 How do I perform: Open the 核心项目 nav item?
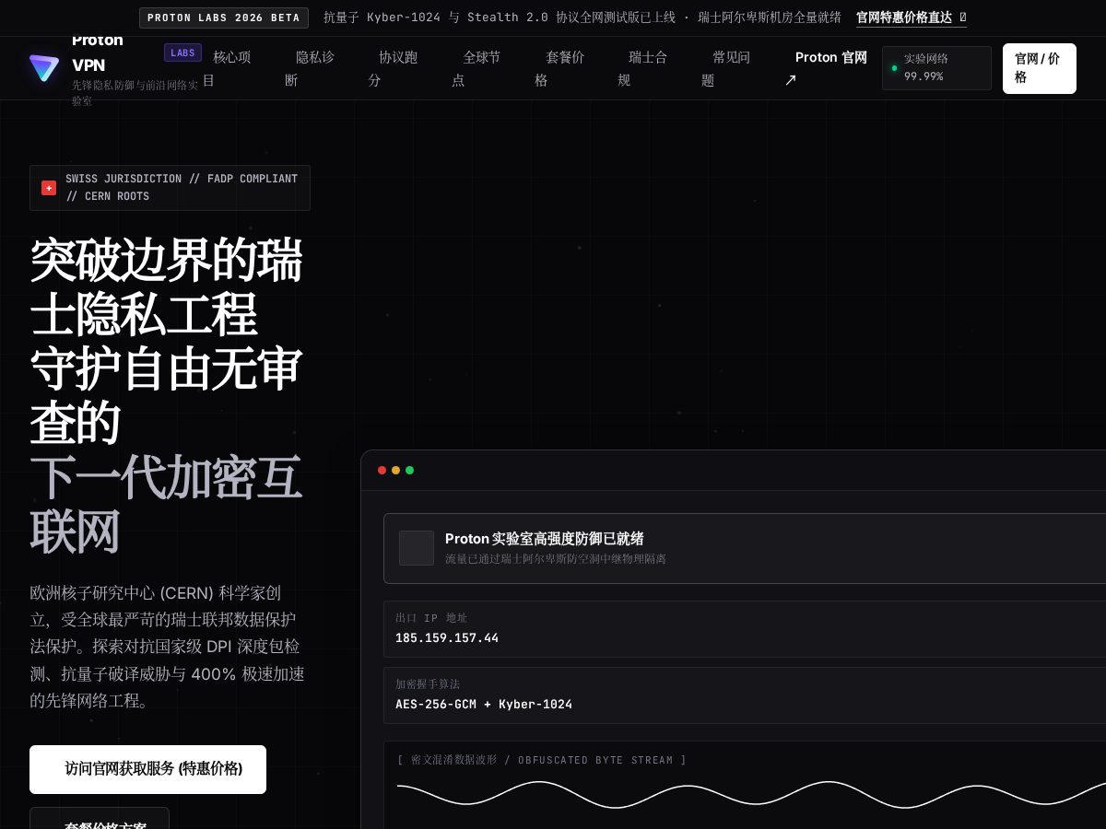coord(227,68)
